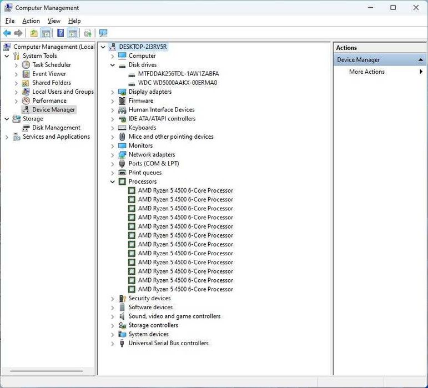428x388 pixels.
Task: Click the Back arrow toolbar icon
Action: point(7,33)
